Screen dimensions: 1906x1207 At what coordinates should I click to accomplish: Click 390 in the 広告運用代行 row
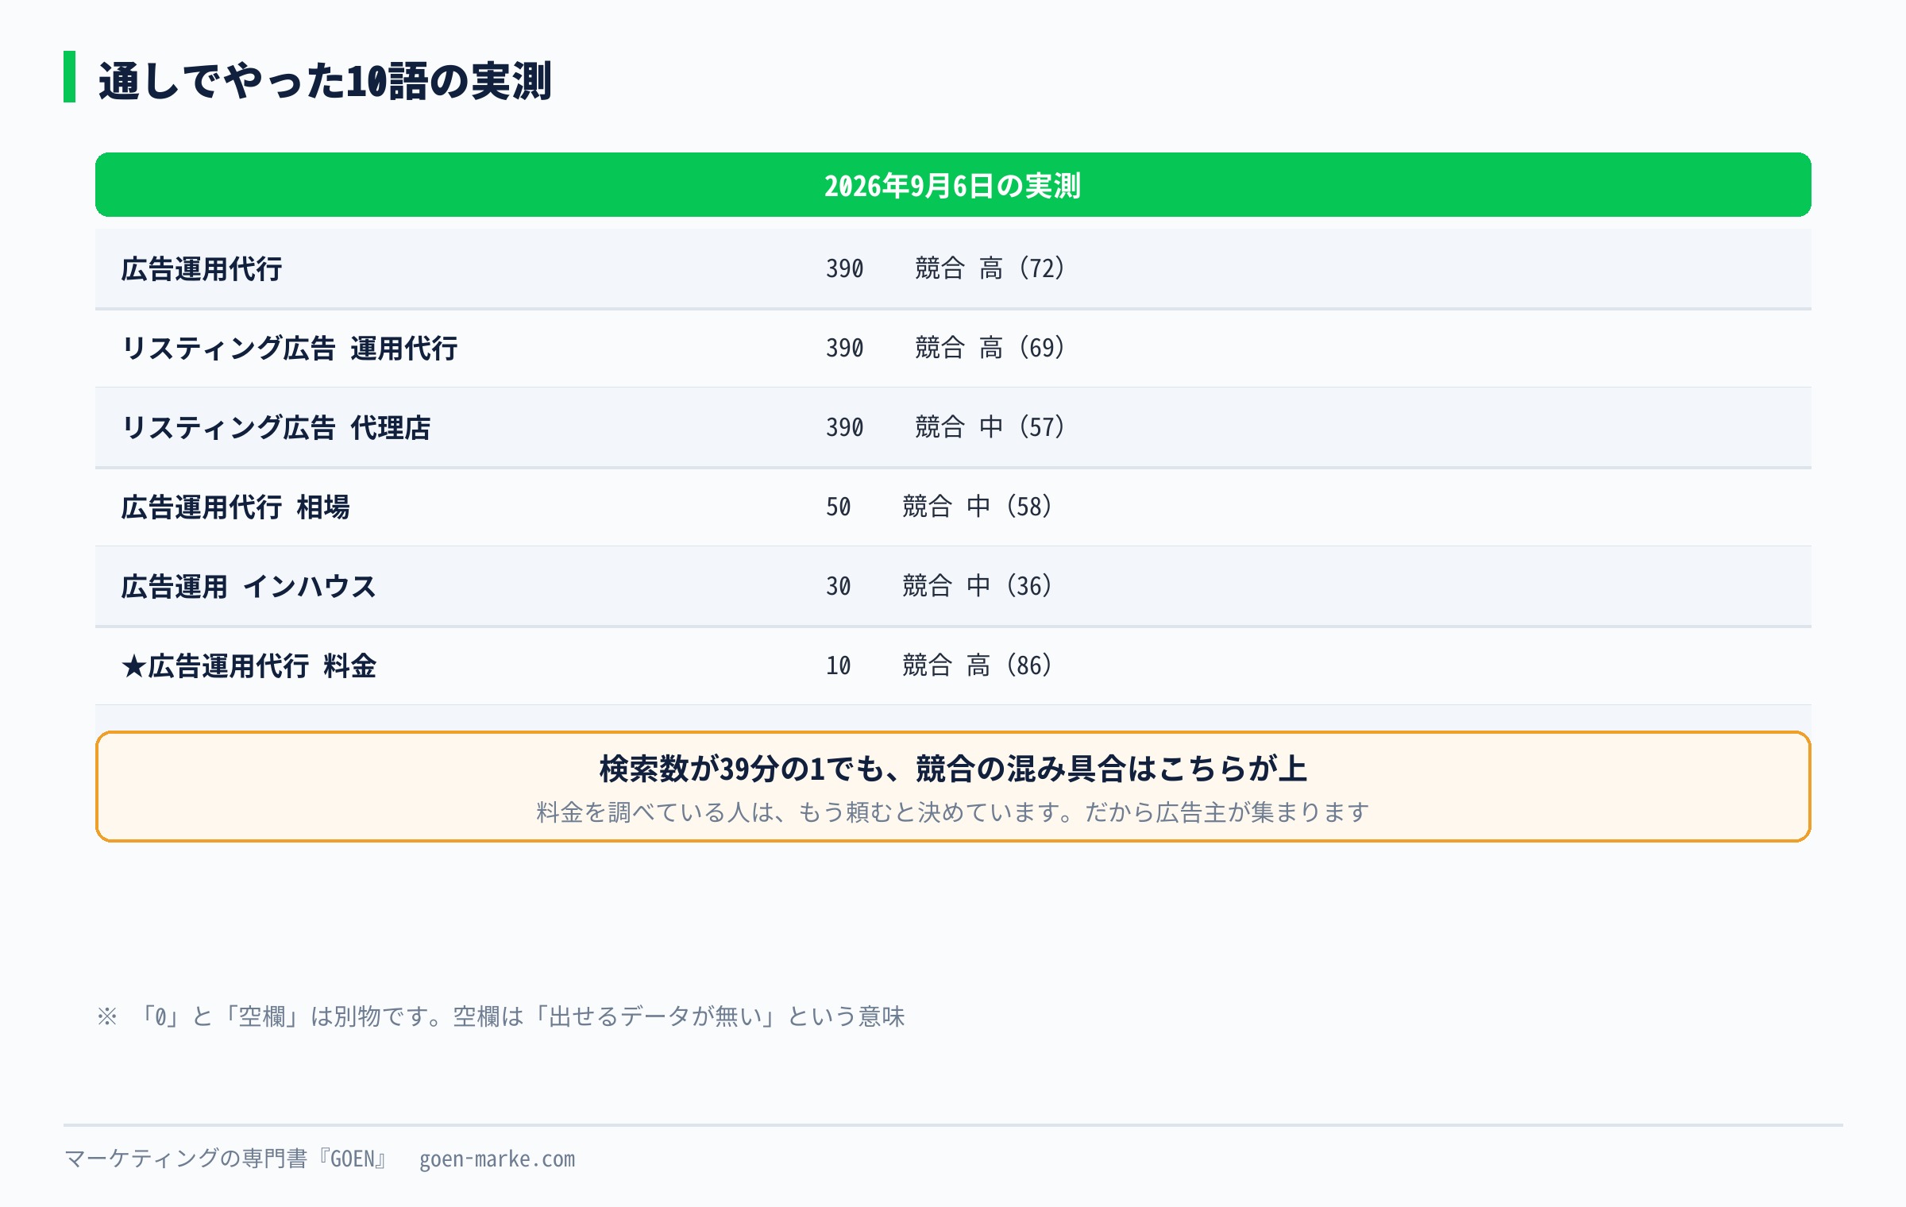(x=844, y=268)
